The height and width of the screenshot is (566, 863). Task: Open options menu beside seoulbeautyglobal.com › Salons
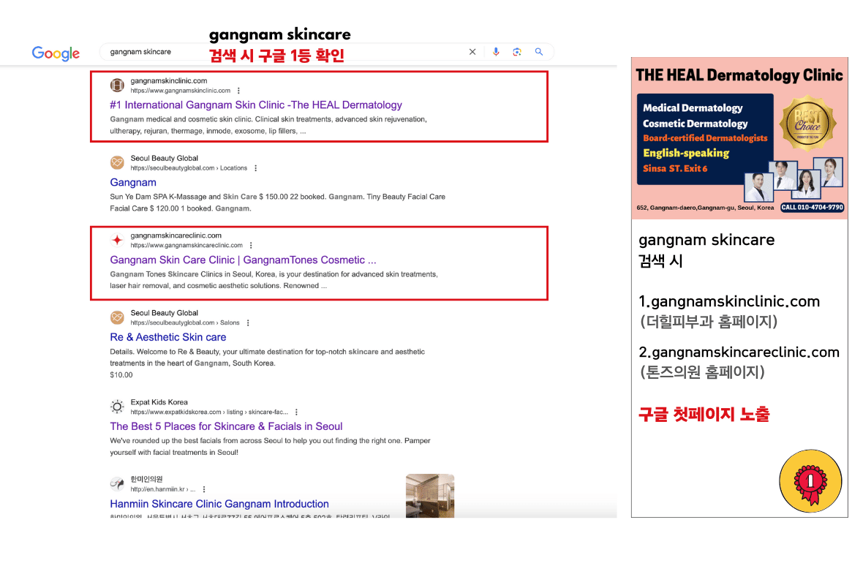[x=248, y=323]
